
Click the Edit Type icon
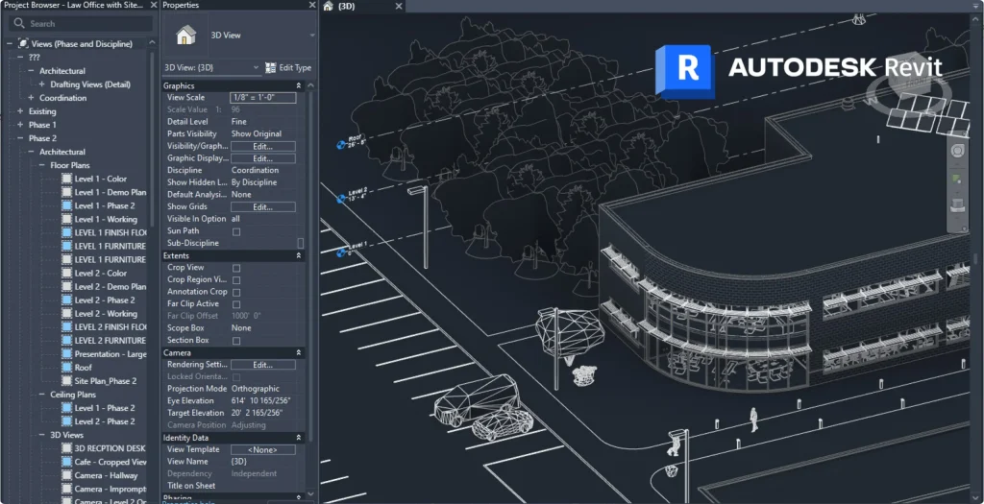point(270,68)
